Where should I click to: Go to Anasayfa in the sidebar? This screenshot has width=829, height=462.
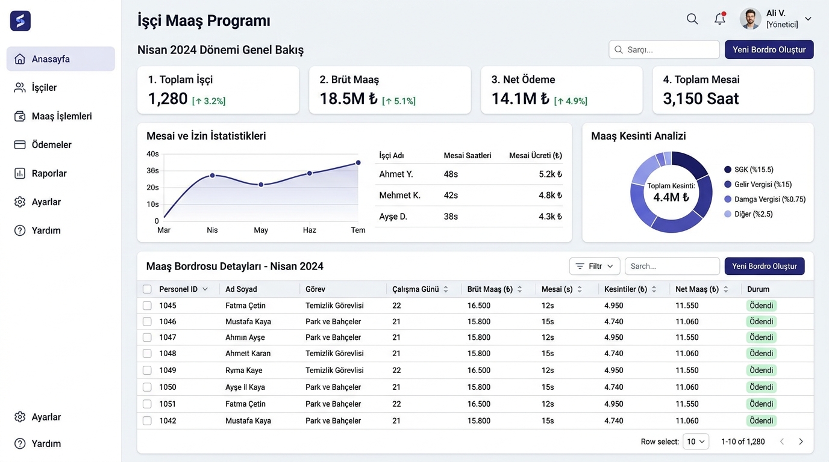point(61,59)
